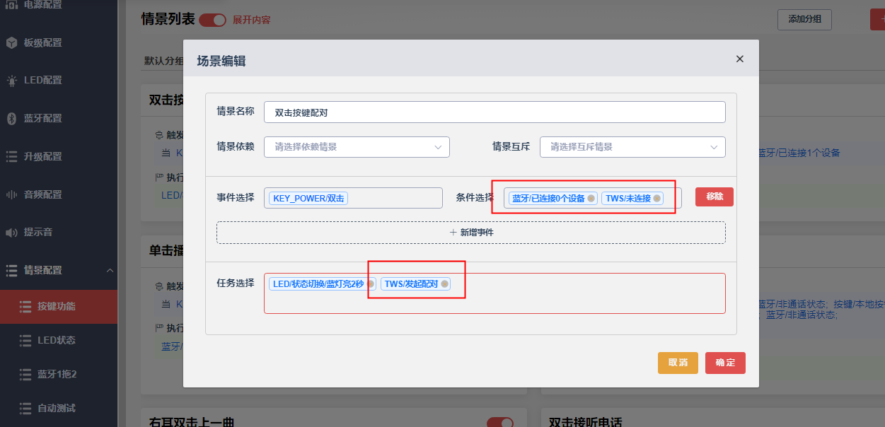Select 自动测试 in the sidebar

click(59, 409)
